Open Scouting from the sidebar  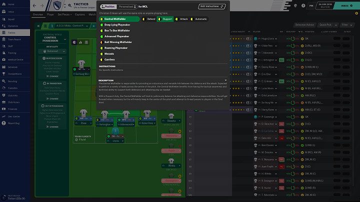13,81
